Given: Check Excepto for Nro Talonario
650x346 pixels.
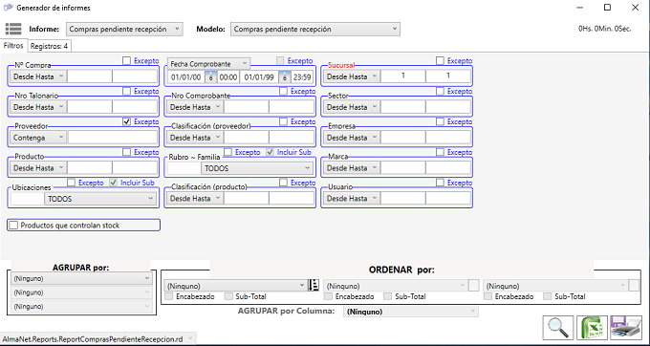Looking at the screenshot, I should (127, 91).
